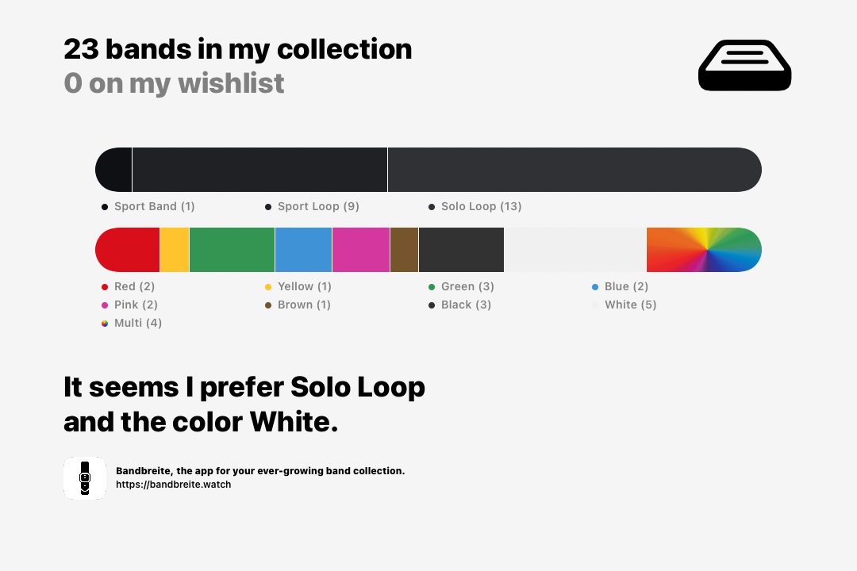Select the green segment in the color bar
This screenshot has width=857, height=571.
click(x=232, y=250)
